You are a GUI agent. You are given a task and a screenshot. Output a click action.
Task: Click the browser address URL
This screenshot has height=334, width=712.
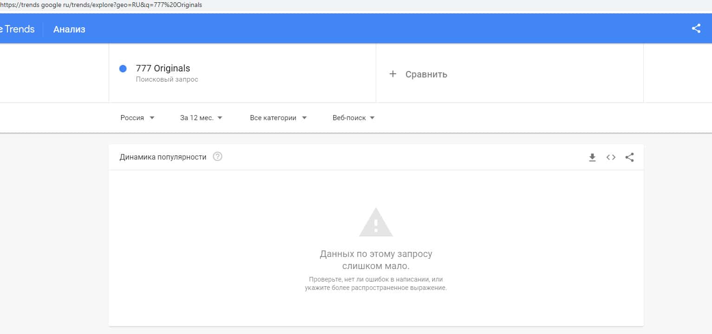[101, 5]
